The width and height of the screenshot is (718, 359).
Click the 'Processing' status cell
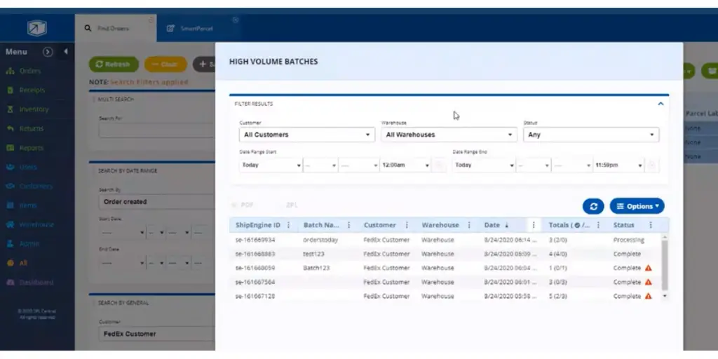tap(629, 240)
